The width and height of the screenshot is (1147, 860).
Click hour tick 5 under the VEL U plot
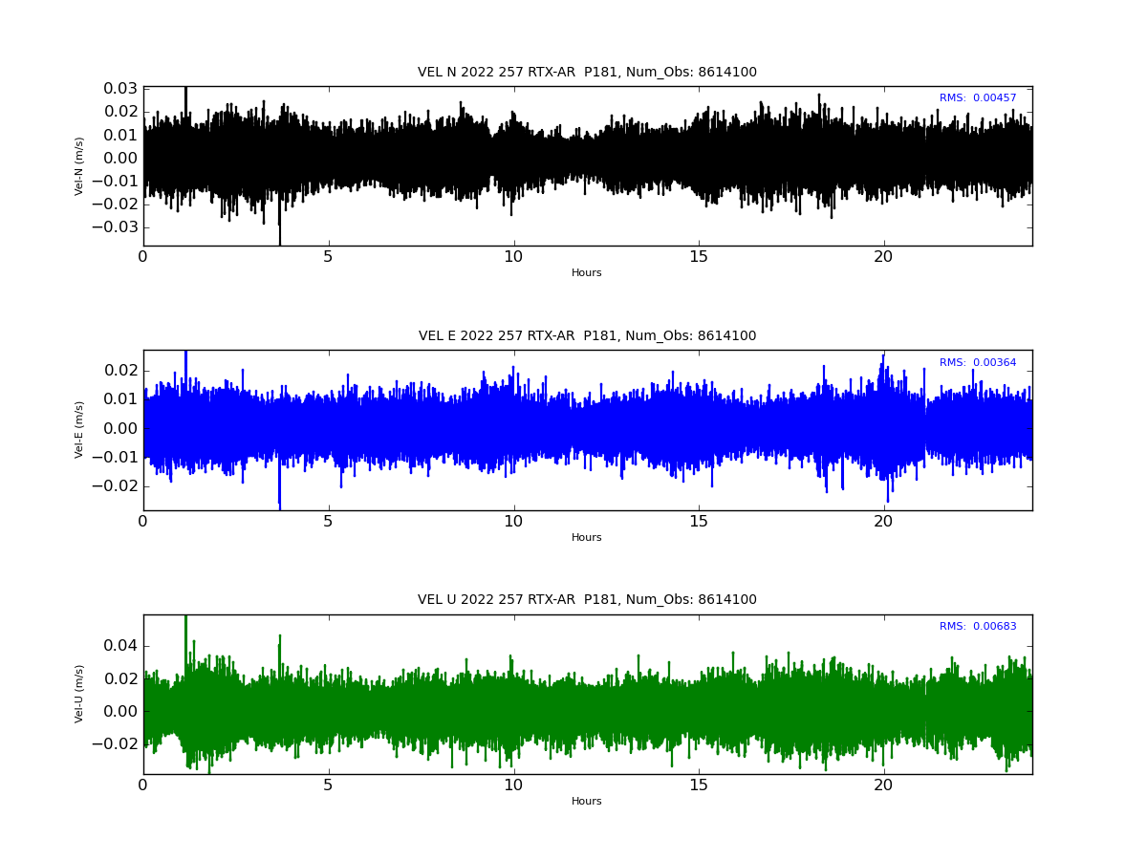[329, 785]
